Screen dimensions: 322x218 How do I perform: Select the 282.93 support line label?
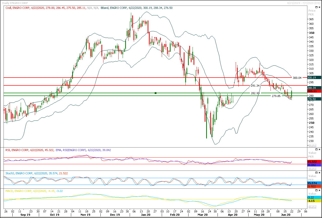255,93
